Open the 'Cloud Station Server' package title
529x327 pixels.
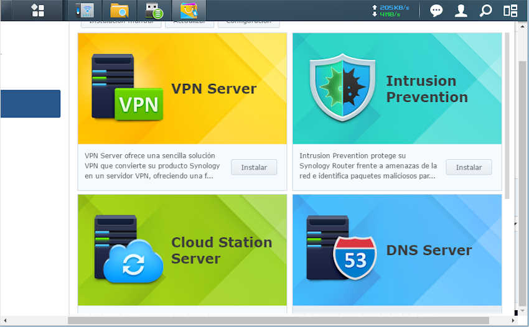[222, 251]
